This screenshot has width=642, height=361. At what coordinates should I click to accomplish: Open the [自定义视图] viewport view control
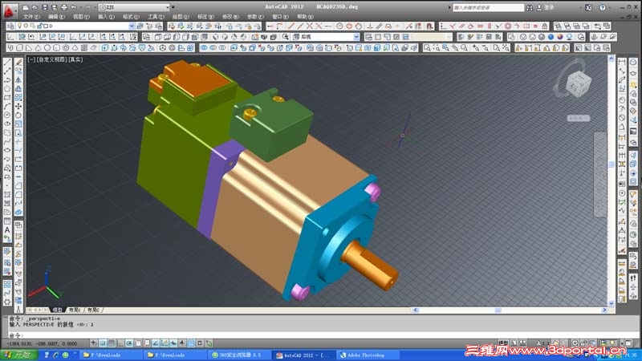(x=52, y=59)
